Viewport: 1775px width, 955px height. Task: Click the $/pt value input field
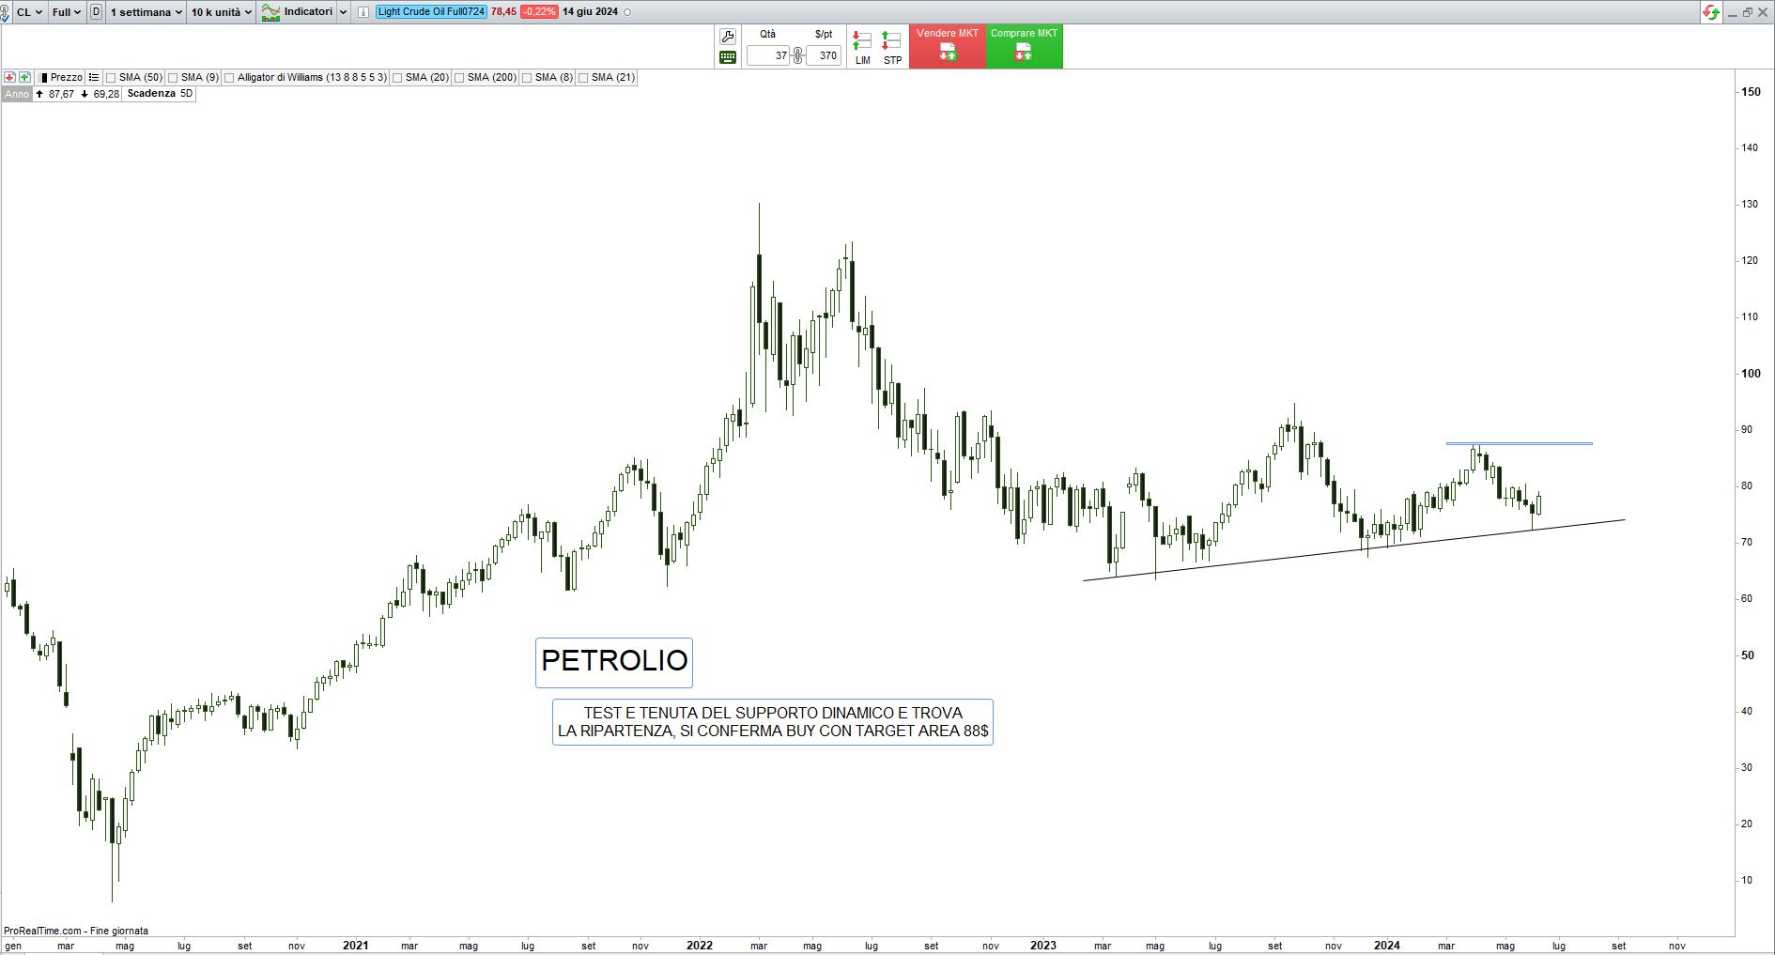[824, 55]
